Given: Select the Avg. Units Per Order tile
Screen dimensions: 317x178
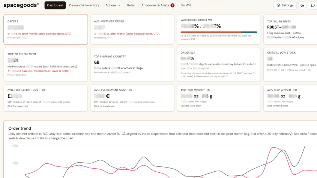Looking at the screenshot, I should point(132,29).
